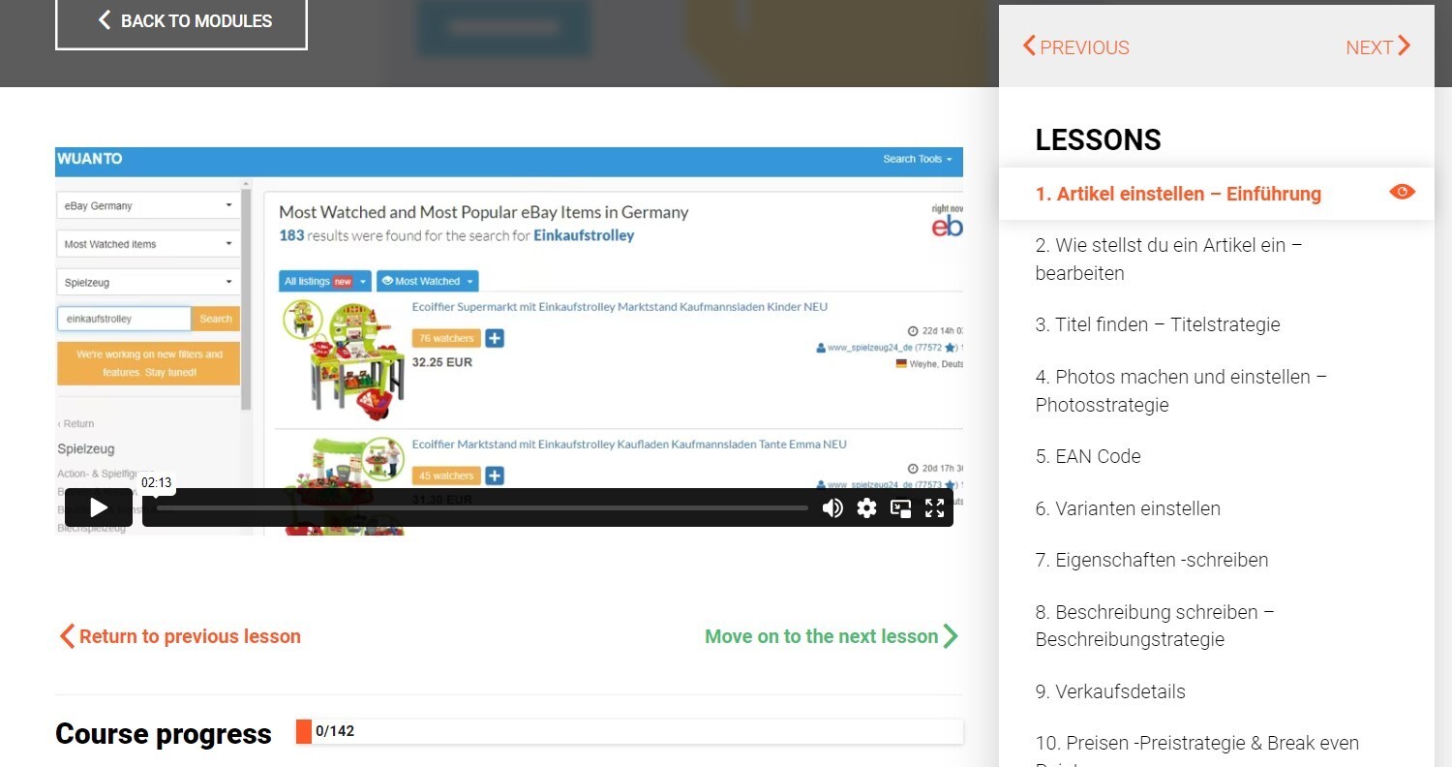
Task: Select lesson 7 Eigenschaften -schreiben
Action: pyautogui.click(x=1152, y=560)
